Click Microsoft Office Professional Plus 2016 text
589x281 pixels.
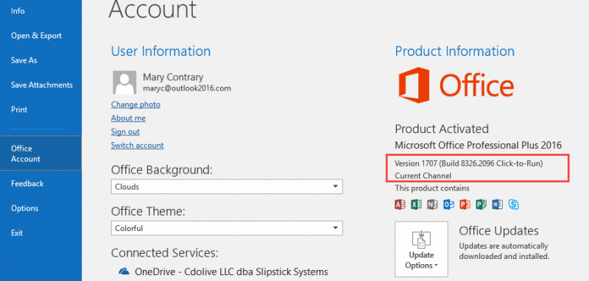(478, 145)
